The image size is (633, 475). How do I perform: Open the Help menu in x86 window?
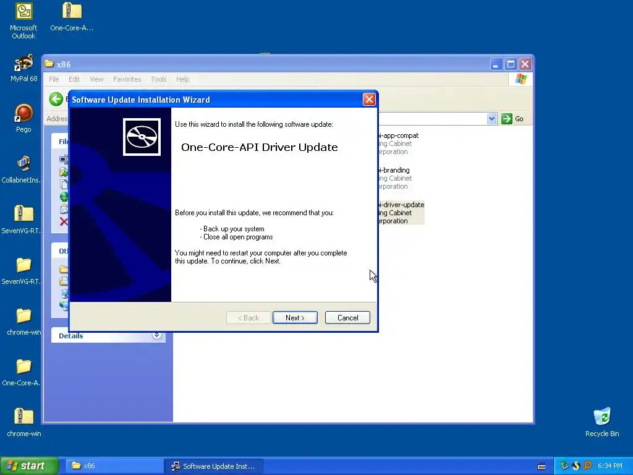click(182, 79)
